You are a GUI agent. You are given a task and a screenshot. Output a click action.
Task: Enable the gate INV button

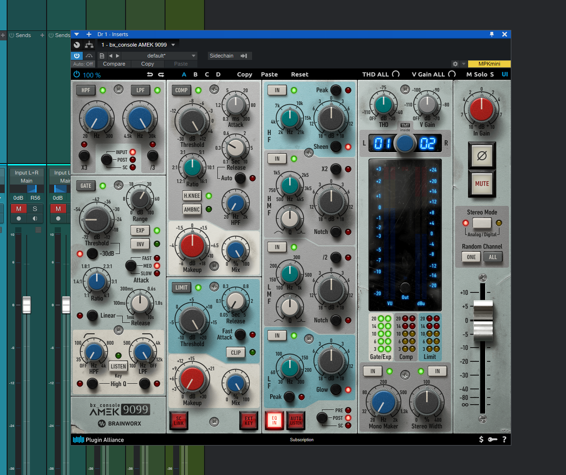tap(140, 244)
